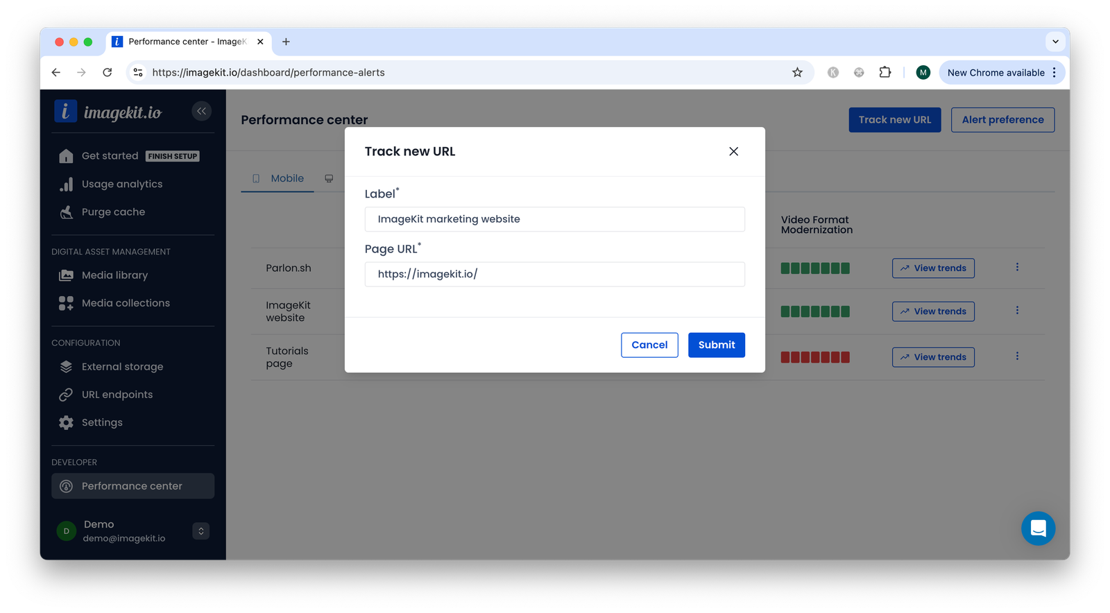Open the Settings gear icon
Screen dimensions: 1110x613
pos(66,422)
